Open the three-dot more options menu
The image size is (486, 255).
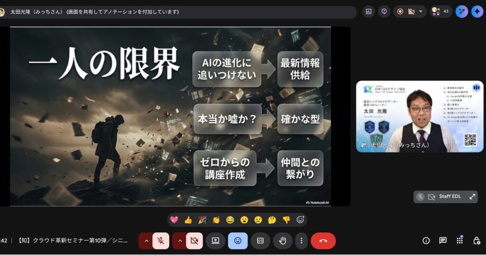click(301, 240)
